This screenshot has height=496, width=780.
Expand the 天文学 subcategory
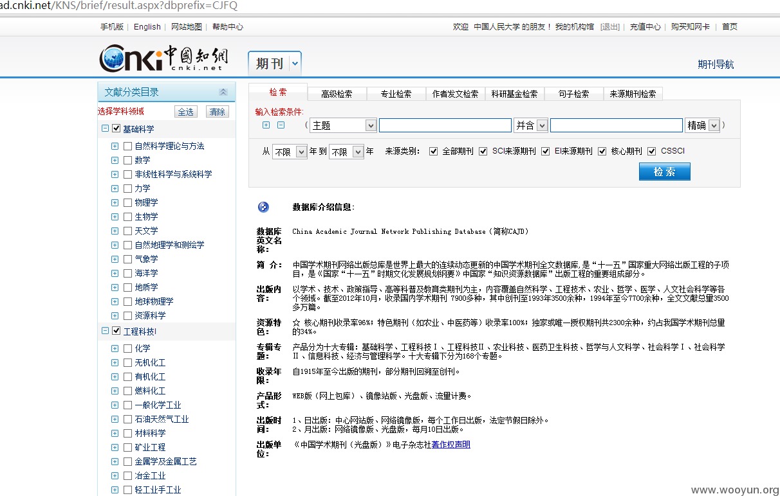(115, 231)
